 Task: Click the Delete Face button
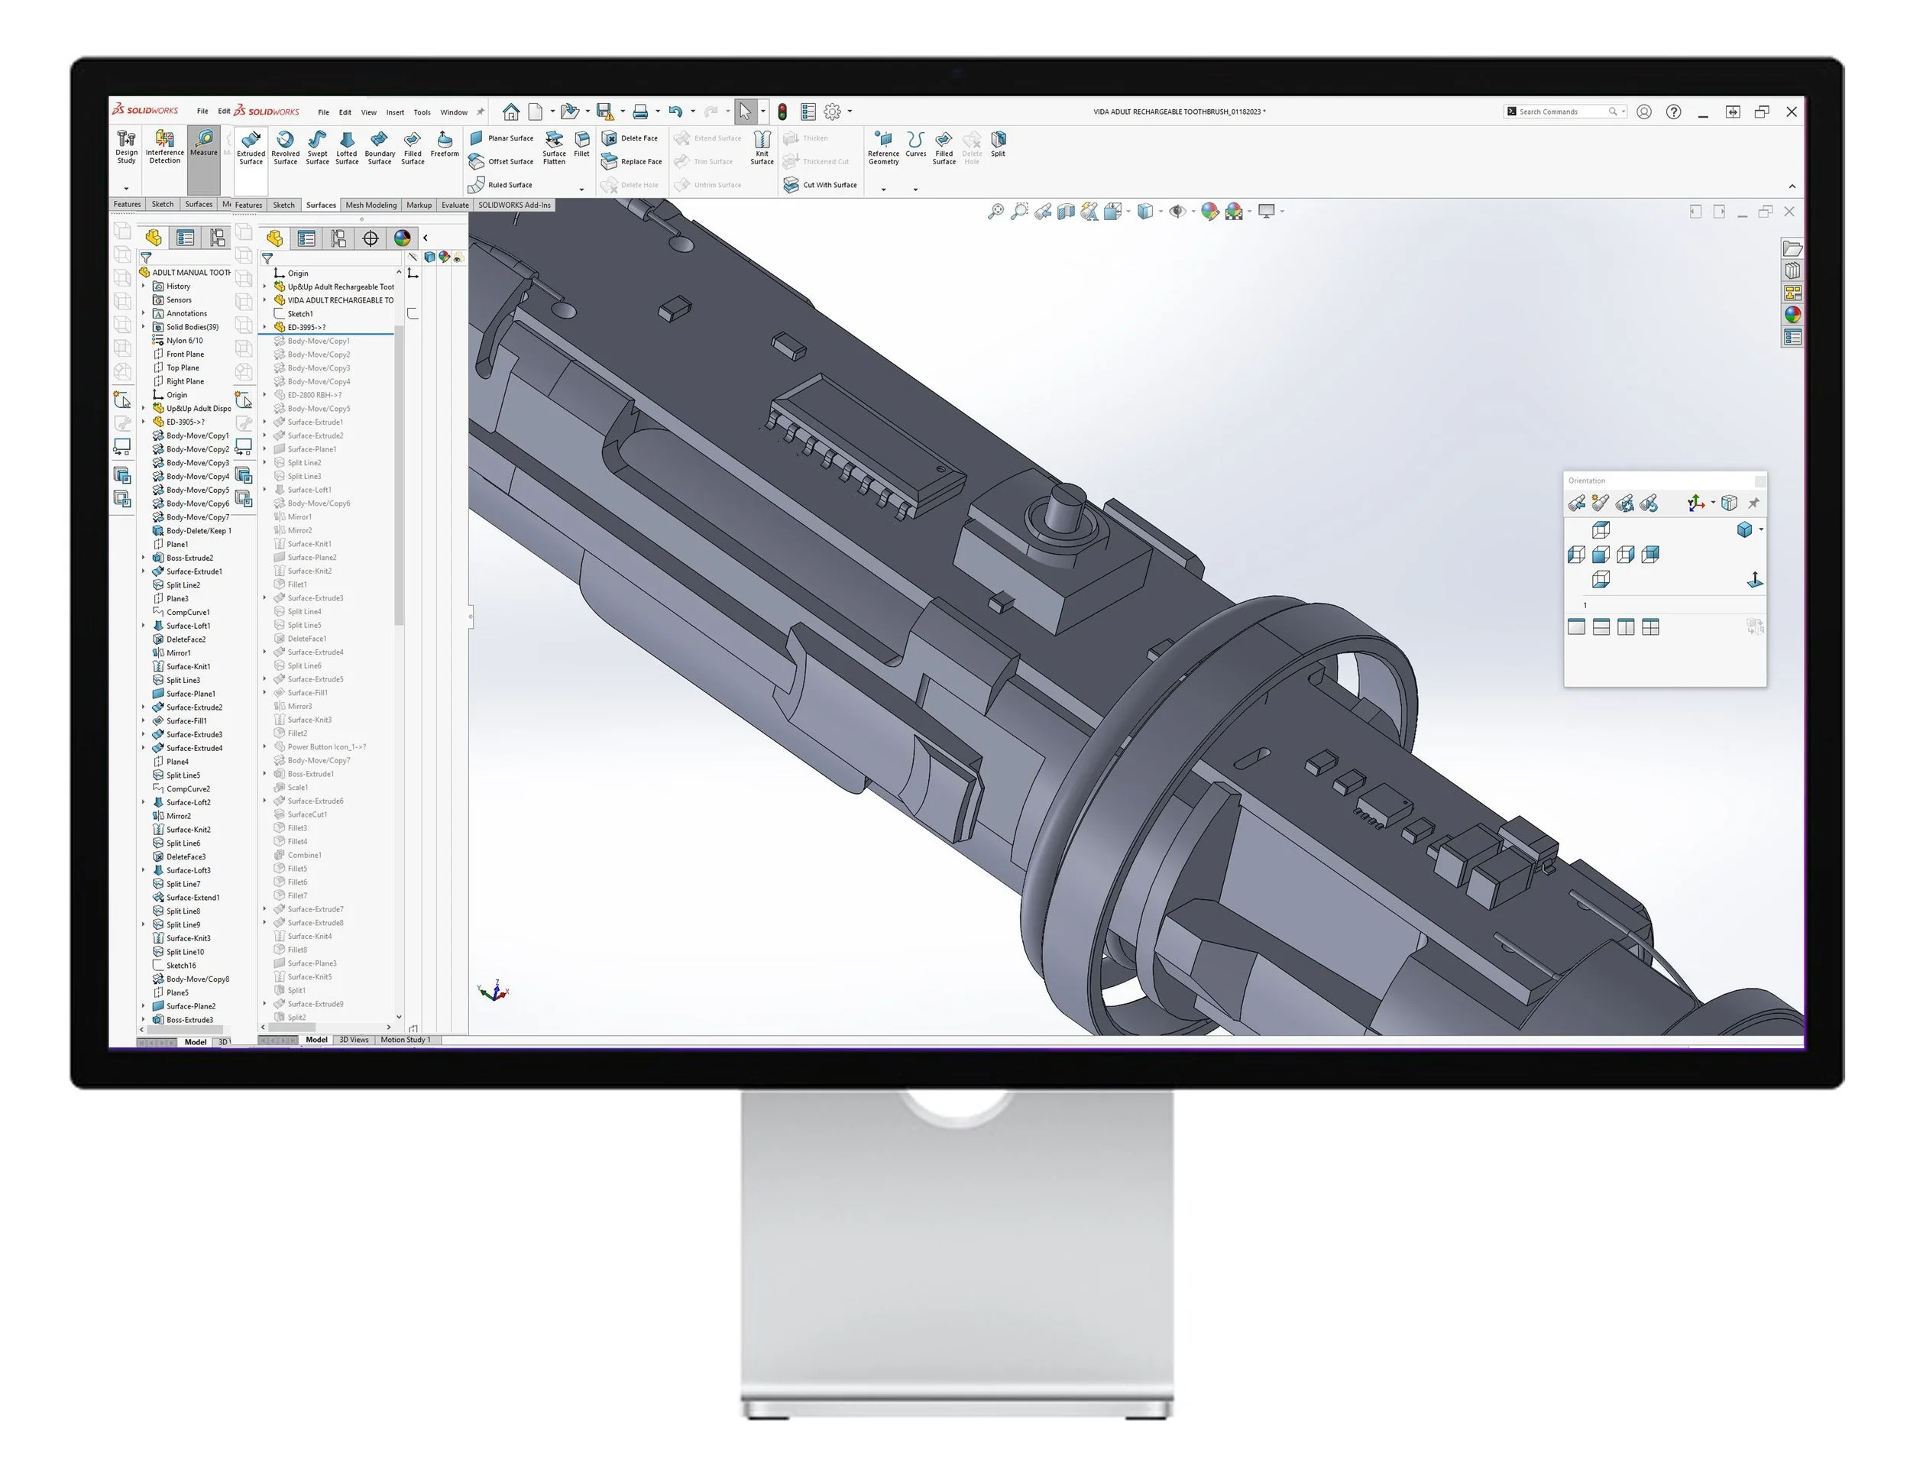[x=630, y=138]
